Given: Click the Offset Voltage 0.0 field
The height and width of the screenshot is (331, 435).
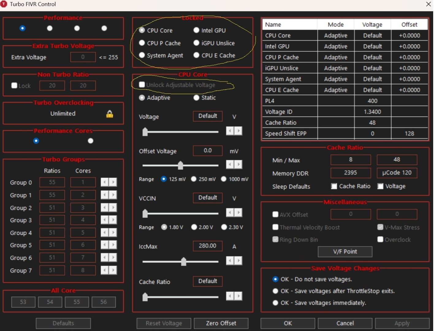Looking at the screenshot, I should [x=208, y=150].
